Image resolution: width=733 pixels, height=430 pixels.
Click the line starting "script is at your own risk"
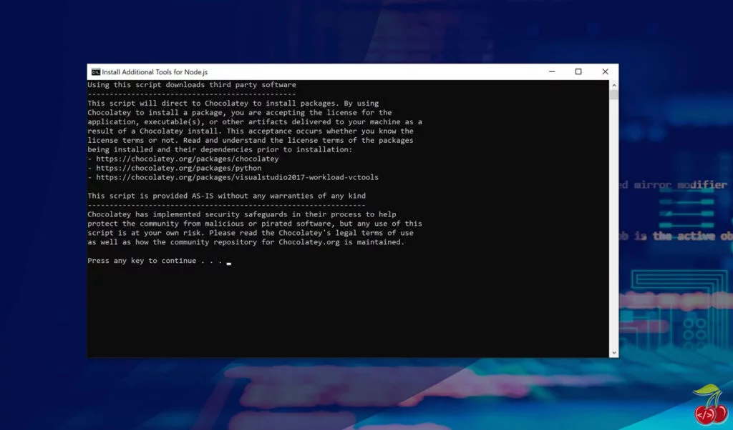[x=251, y=233]
